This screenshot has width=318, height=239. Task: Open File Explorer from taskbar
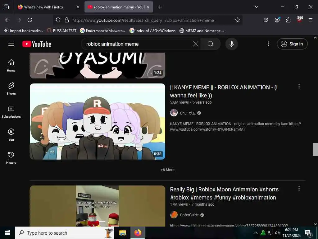[122, 233]
